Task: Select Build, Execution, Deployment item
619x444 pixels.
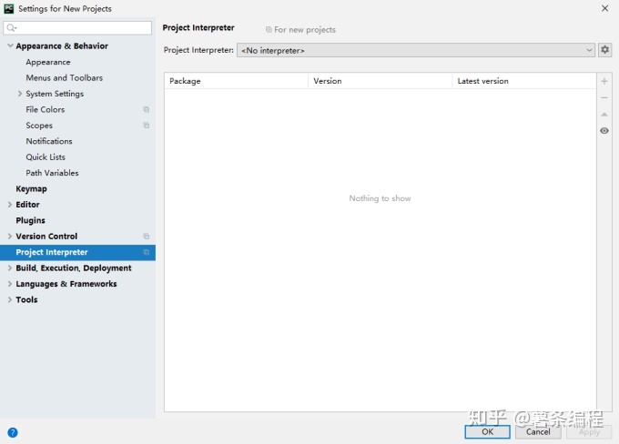Action: [x=74, y=268]
